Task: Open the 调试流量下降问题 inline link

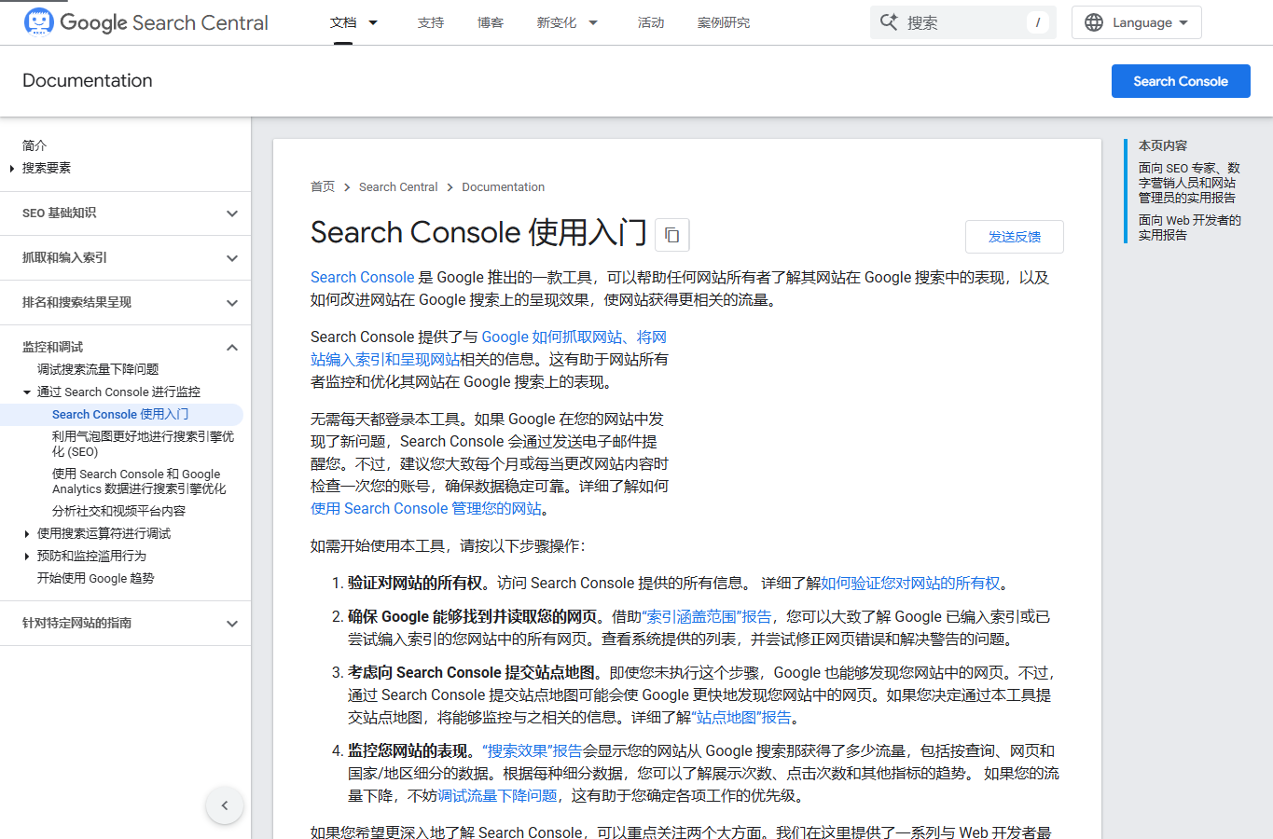Action: click(497, 796)
